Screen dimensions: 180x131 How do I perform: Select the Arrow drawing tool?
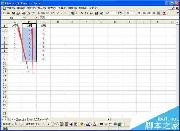[x=48, y=124]
